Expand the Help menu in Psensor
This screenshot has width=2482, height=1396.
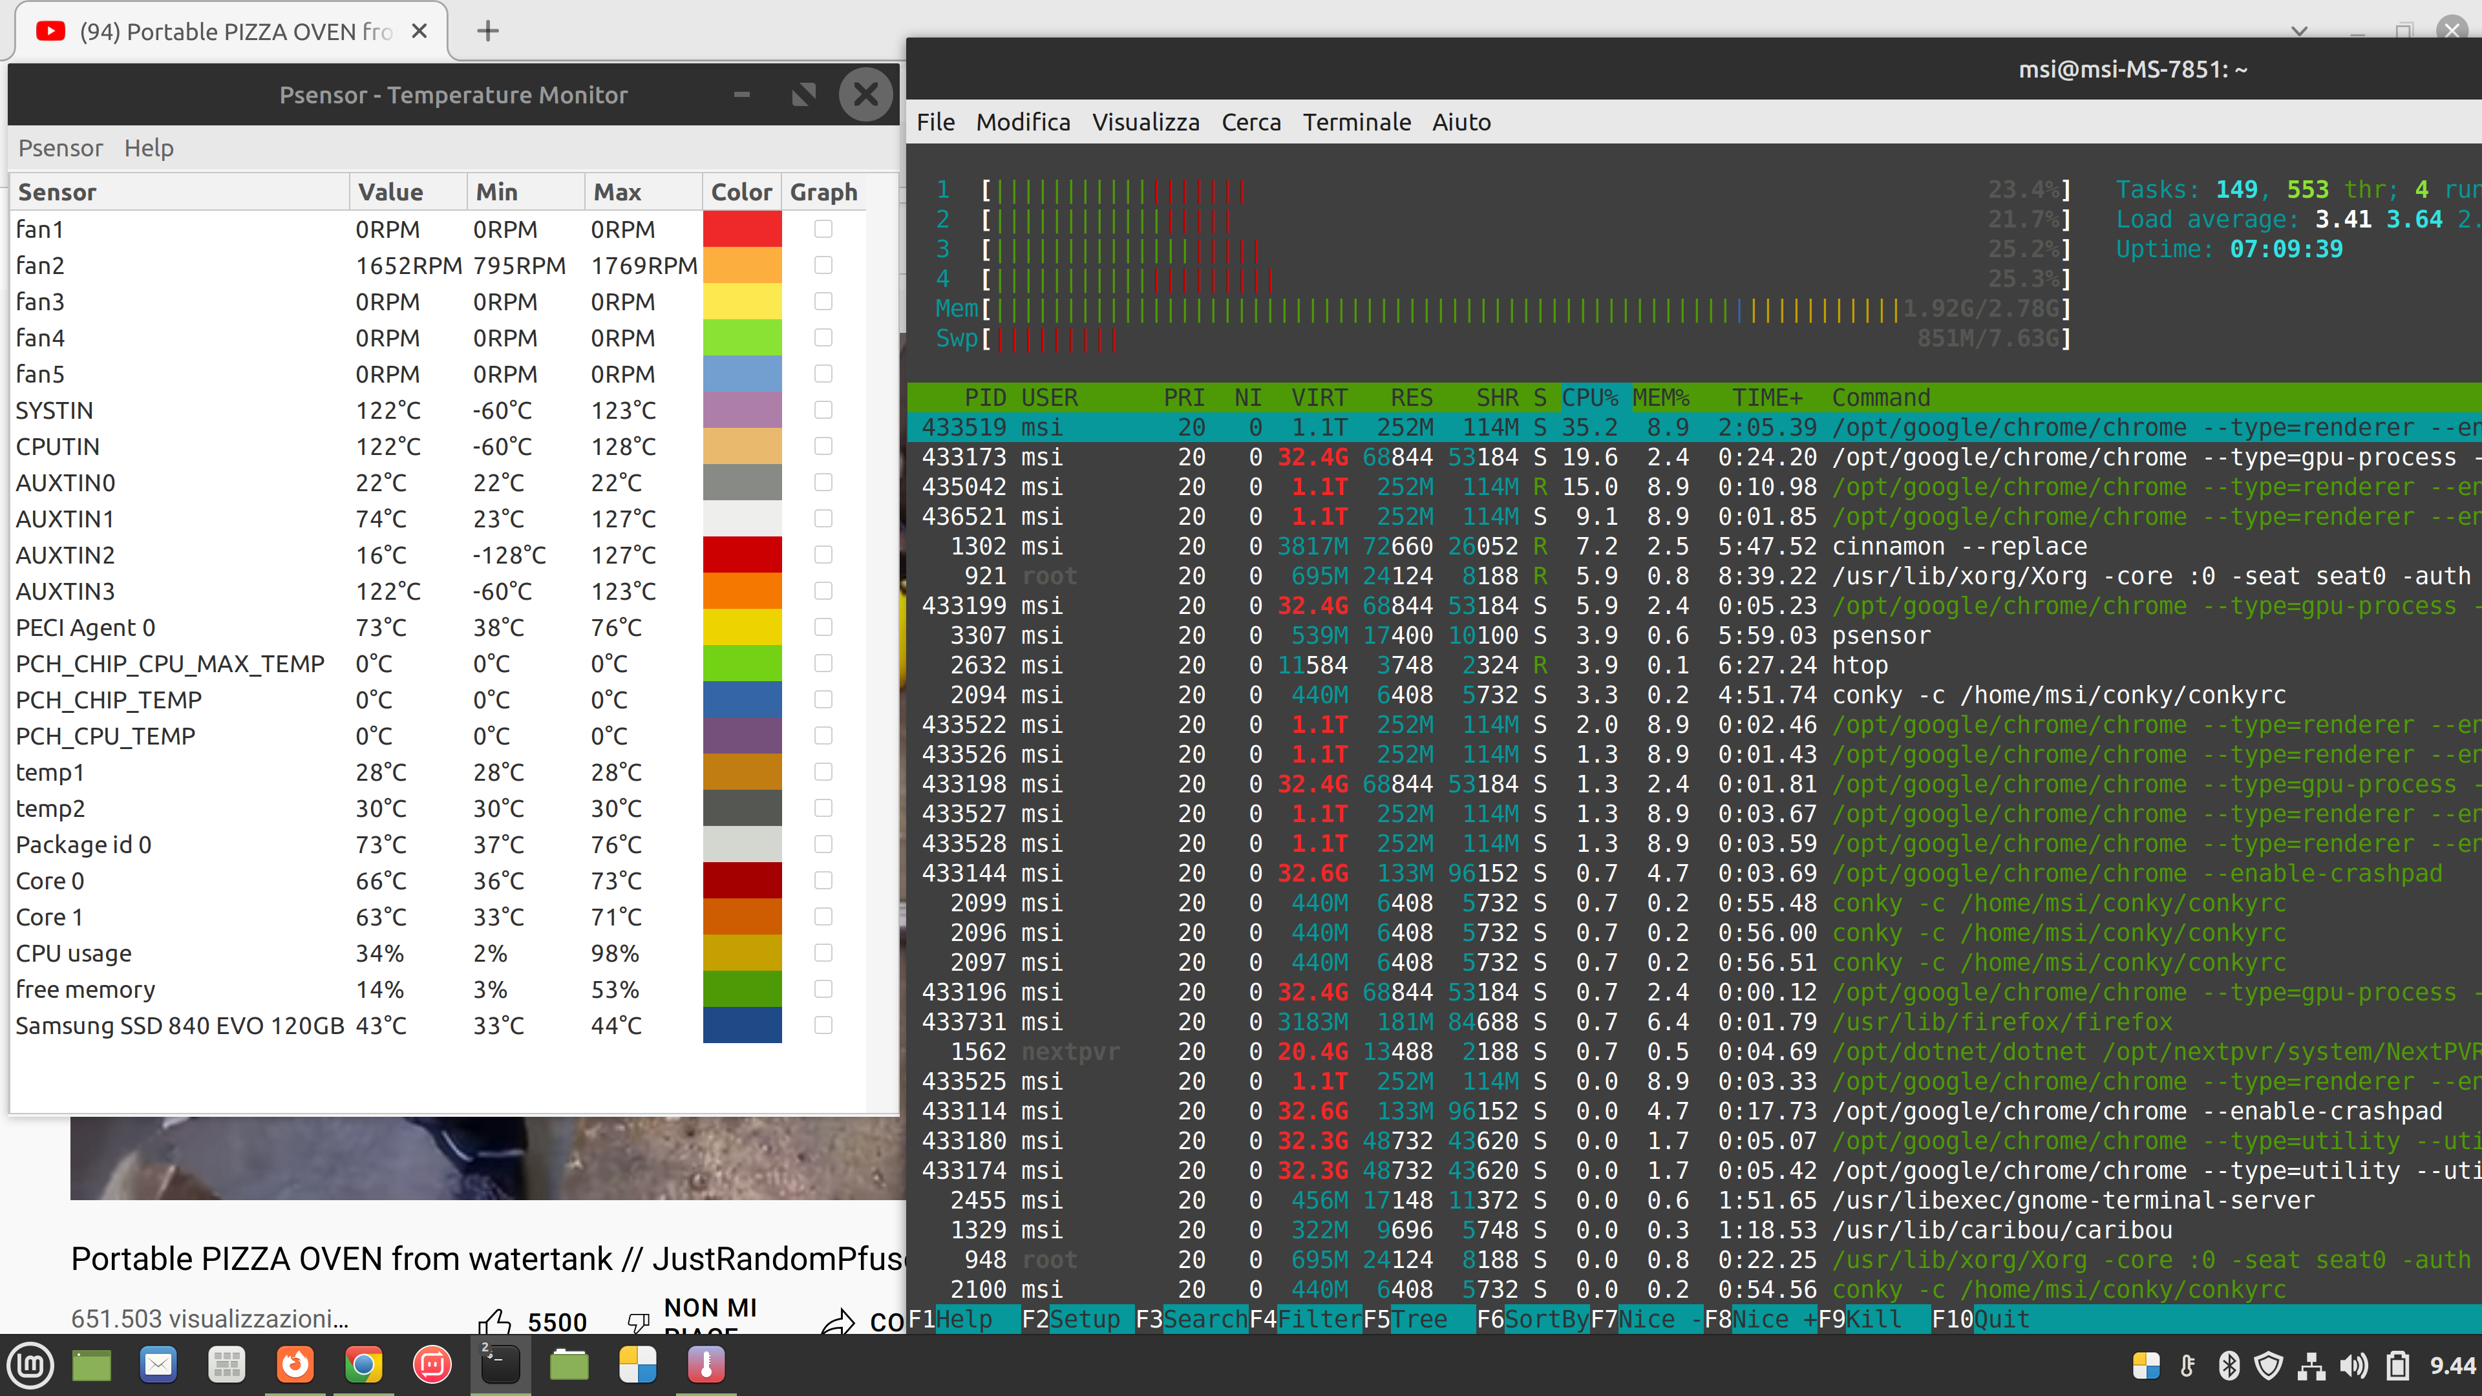tap(149, 149)
